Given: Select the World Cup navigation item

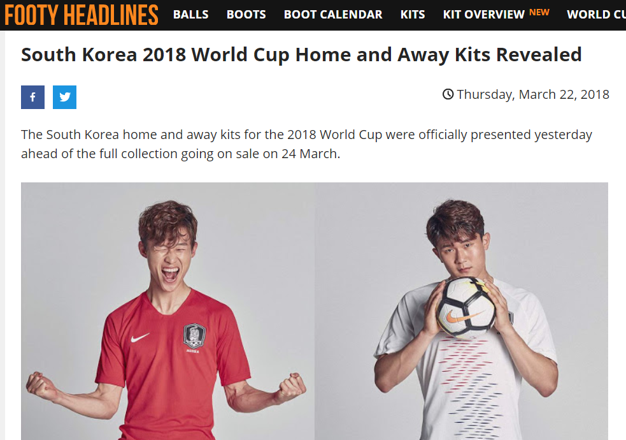Looking at the screenshot, I should pos(596,15).
